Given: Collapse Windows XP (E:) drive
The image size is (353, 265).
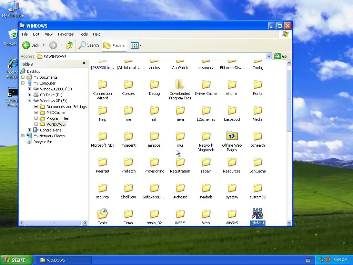Looking at the screenshot, I should [30, 100].
